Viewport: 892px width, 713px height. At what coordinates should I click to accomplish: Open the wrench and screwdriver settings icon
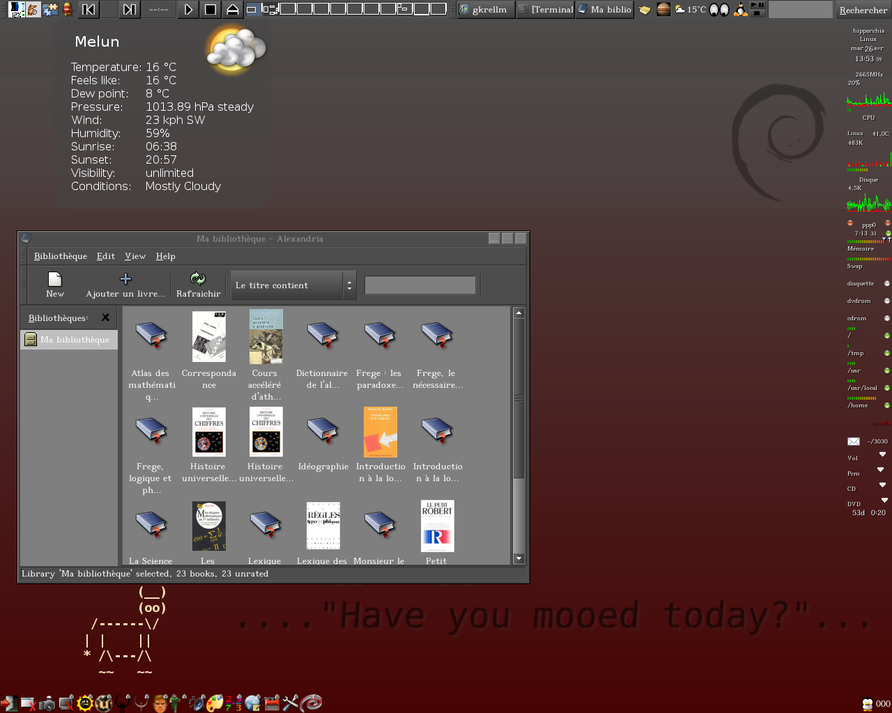pyautogui.click(x=291, y=703)
